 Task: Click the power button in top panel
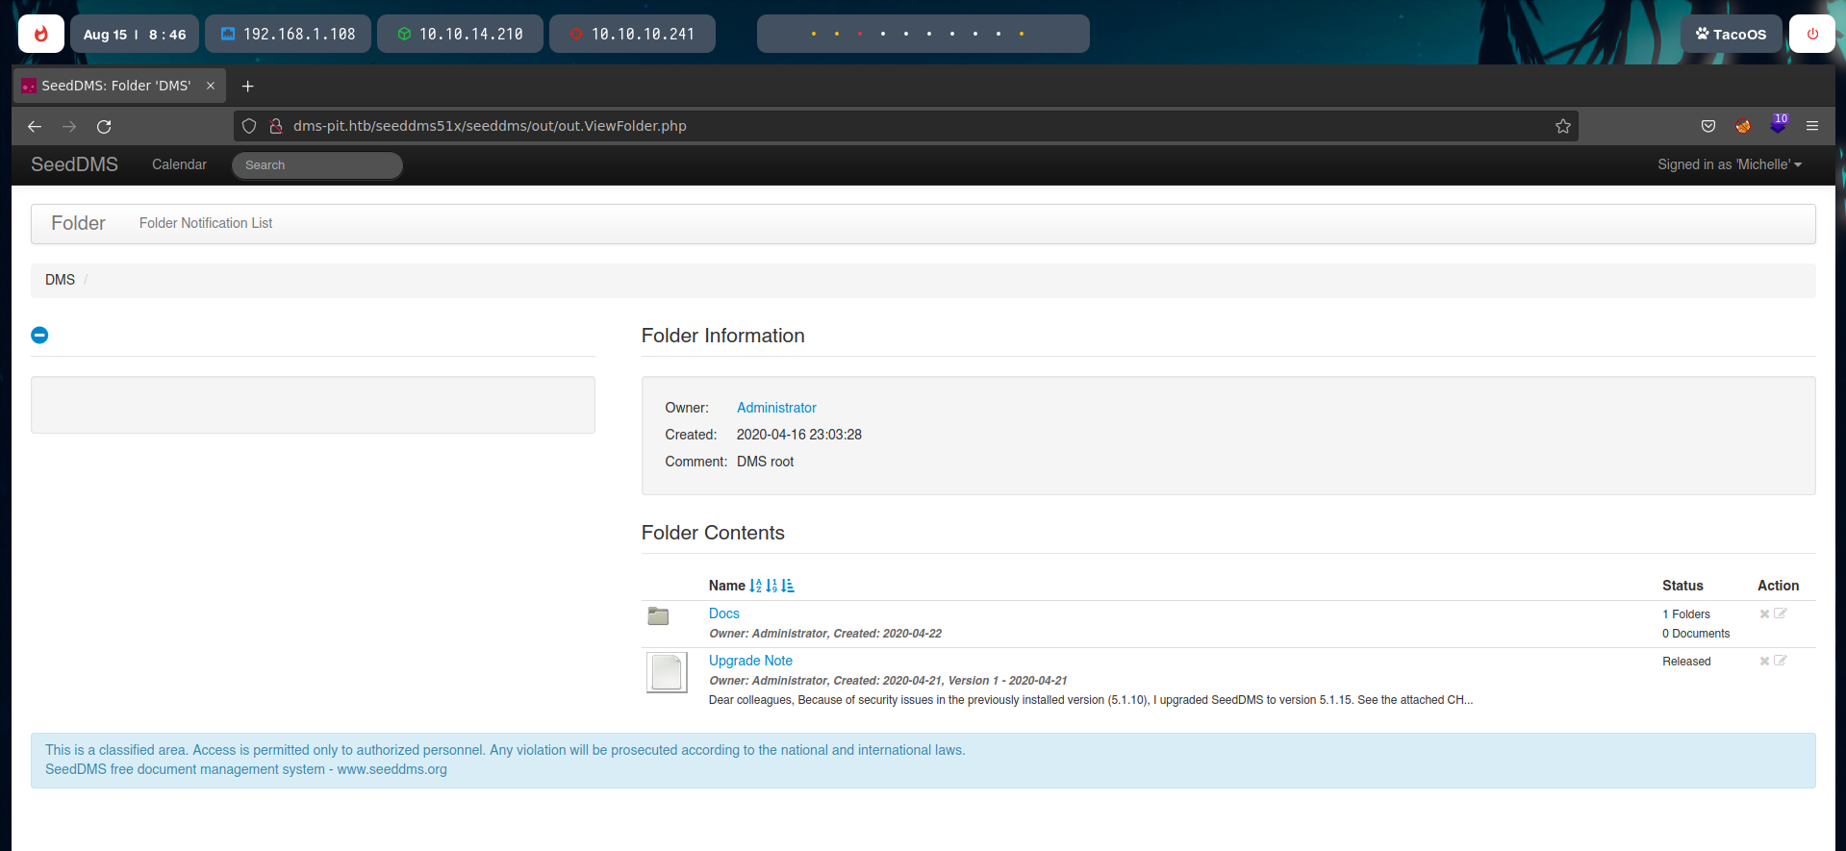(1811, 34)
